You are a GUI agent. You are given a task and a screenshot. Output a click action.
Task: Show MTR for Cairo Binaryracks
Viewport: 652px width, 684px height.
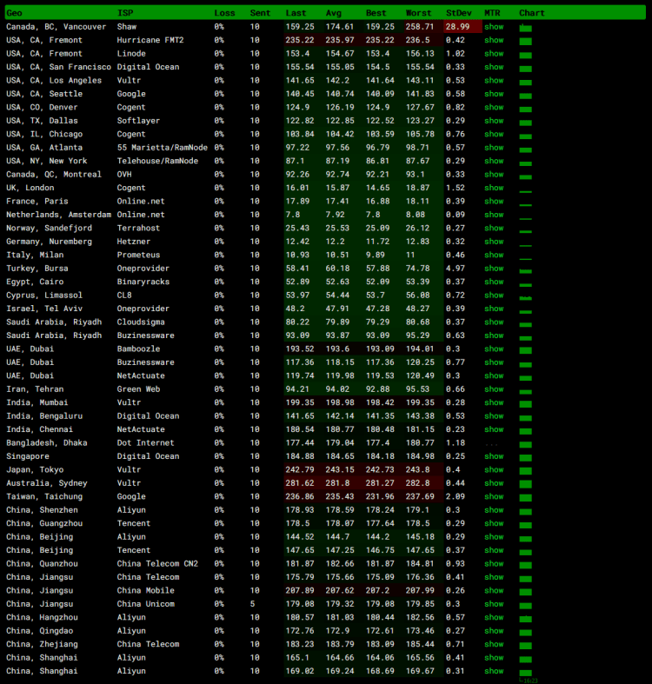coord(494,282)
